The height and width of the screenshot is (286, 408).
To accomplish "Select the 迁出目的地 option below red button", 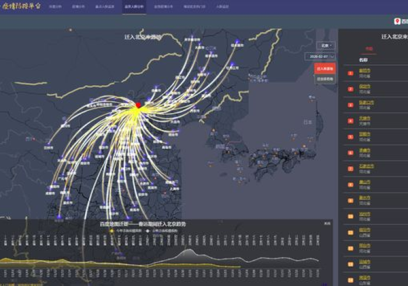I will click(x=325, y=79).
